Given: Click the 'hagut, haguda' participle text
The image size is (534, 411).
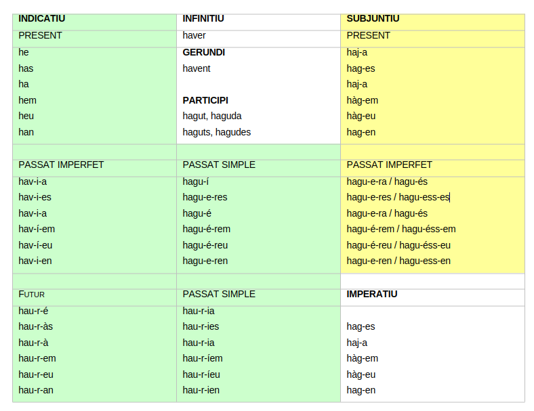Looking at the screenshot, I should point(212,116).
